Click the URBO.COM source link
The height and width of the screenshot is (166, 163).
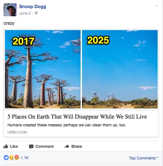coord(17,132)
